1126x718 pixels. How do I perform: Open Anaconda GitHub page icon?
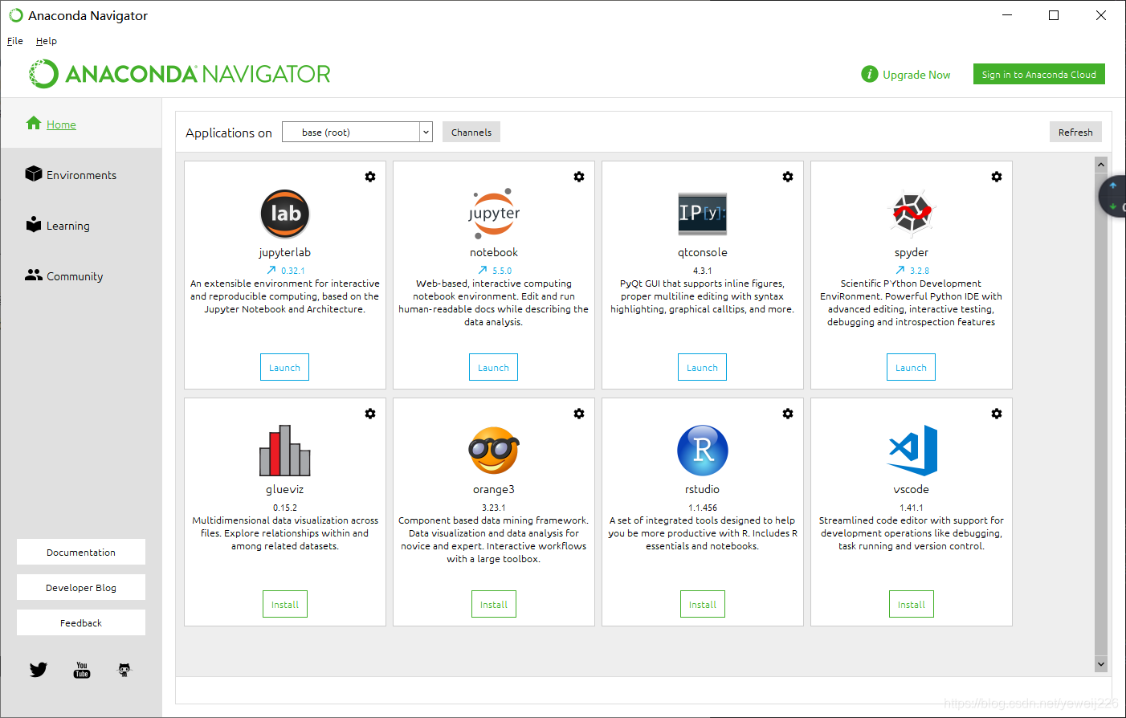(x=124, y=670)
